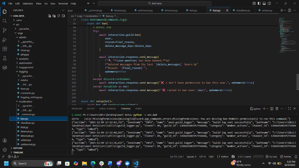The image size is (299, 168).
Task: Split the terminal
Action: tap(272, 108)
